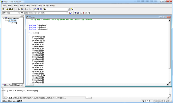Open the All global members filter dropdown

coord(37,13)
